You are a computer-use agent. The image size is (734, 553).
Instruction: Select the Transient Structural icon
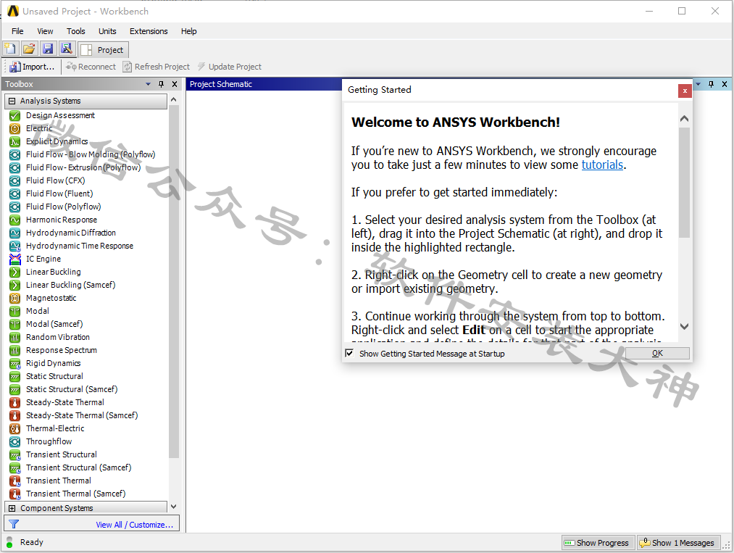click(x=15, y=454)
